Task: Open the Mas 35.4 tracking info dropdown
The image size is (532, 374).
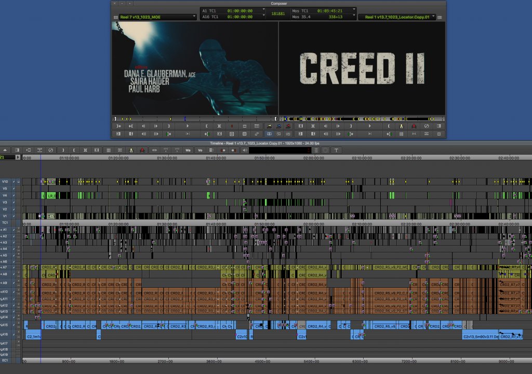Action: coord(354,16)
